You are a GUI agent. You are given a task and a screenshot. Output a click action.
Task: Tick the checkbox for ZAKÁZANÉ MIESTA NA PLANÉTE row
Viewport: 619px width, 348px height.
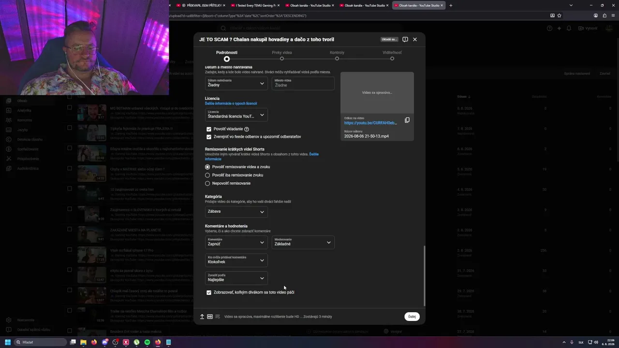tap(70, 230)
